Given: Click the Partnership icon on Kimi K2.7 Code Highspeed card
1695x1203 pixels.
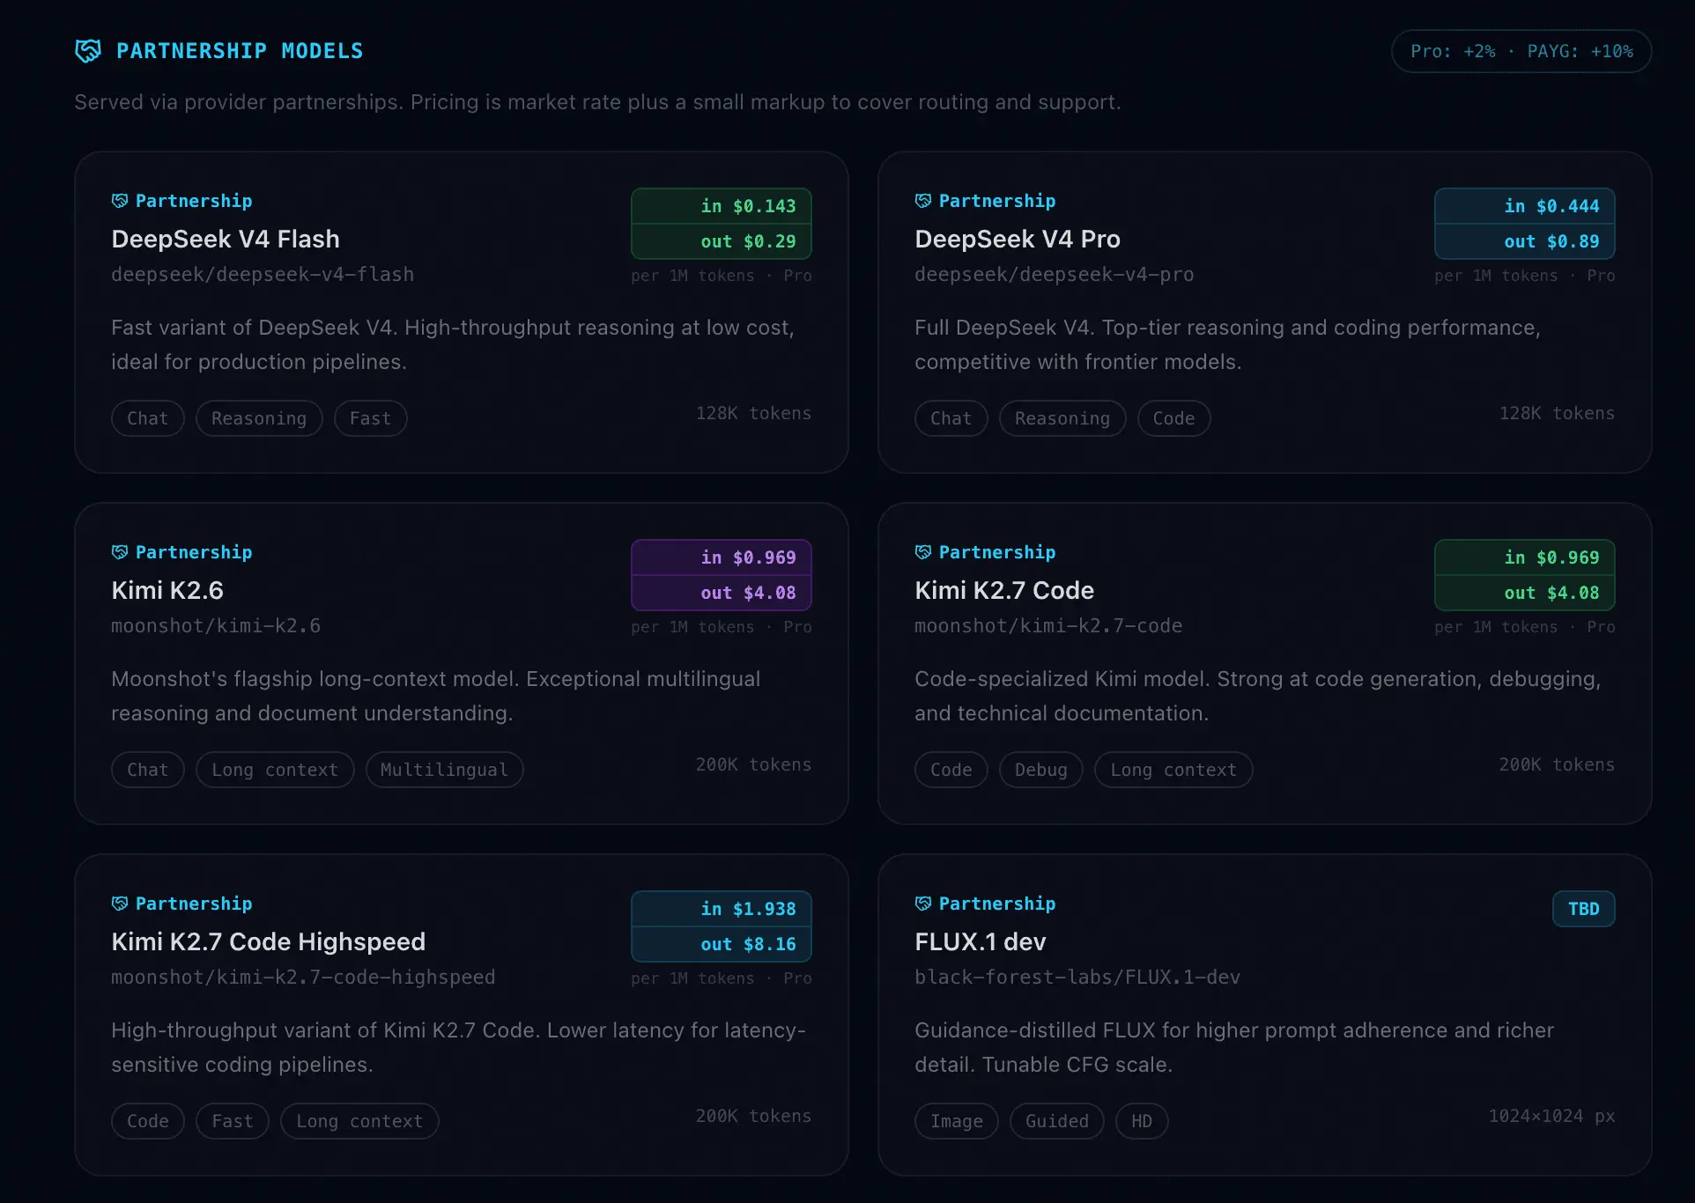Looking at the screenshot, I should point(120,904).
